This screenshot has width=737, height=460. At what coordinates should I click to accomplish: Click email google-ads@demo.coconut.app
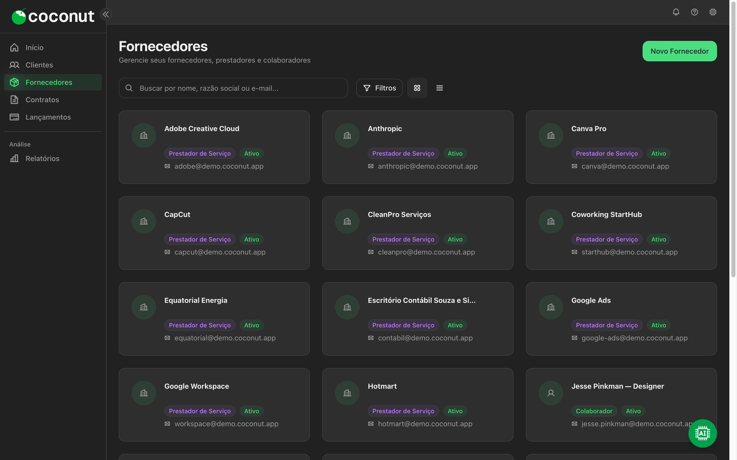(634, 338)
